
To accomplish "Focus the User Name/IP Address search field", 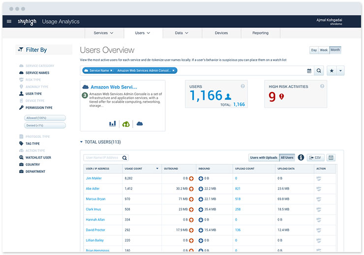I will pos(106,158).
